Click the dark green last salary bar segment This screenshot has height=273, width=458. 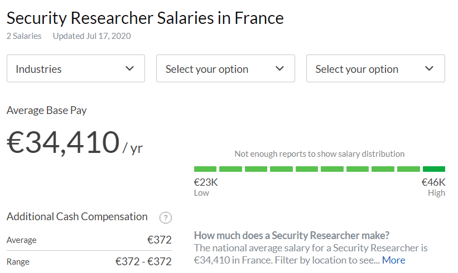[x=434, y=169]
